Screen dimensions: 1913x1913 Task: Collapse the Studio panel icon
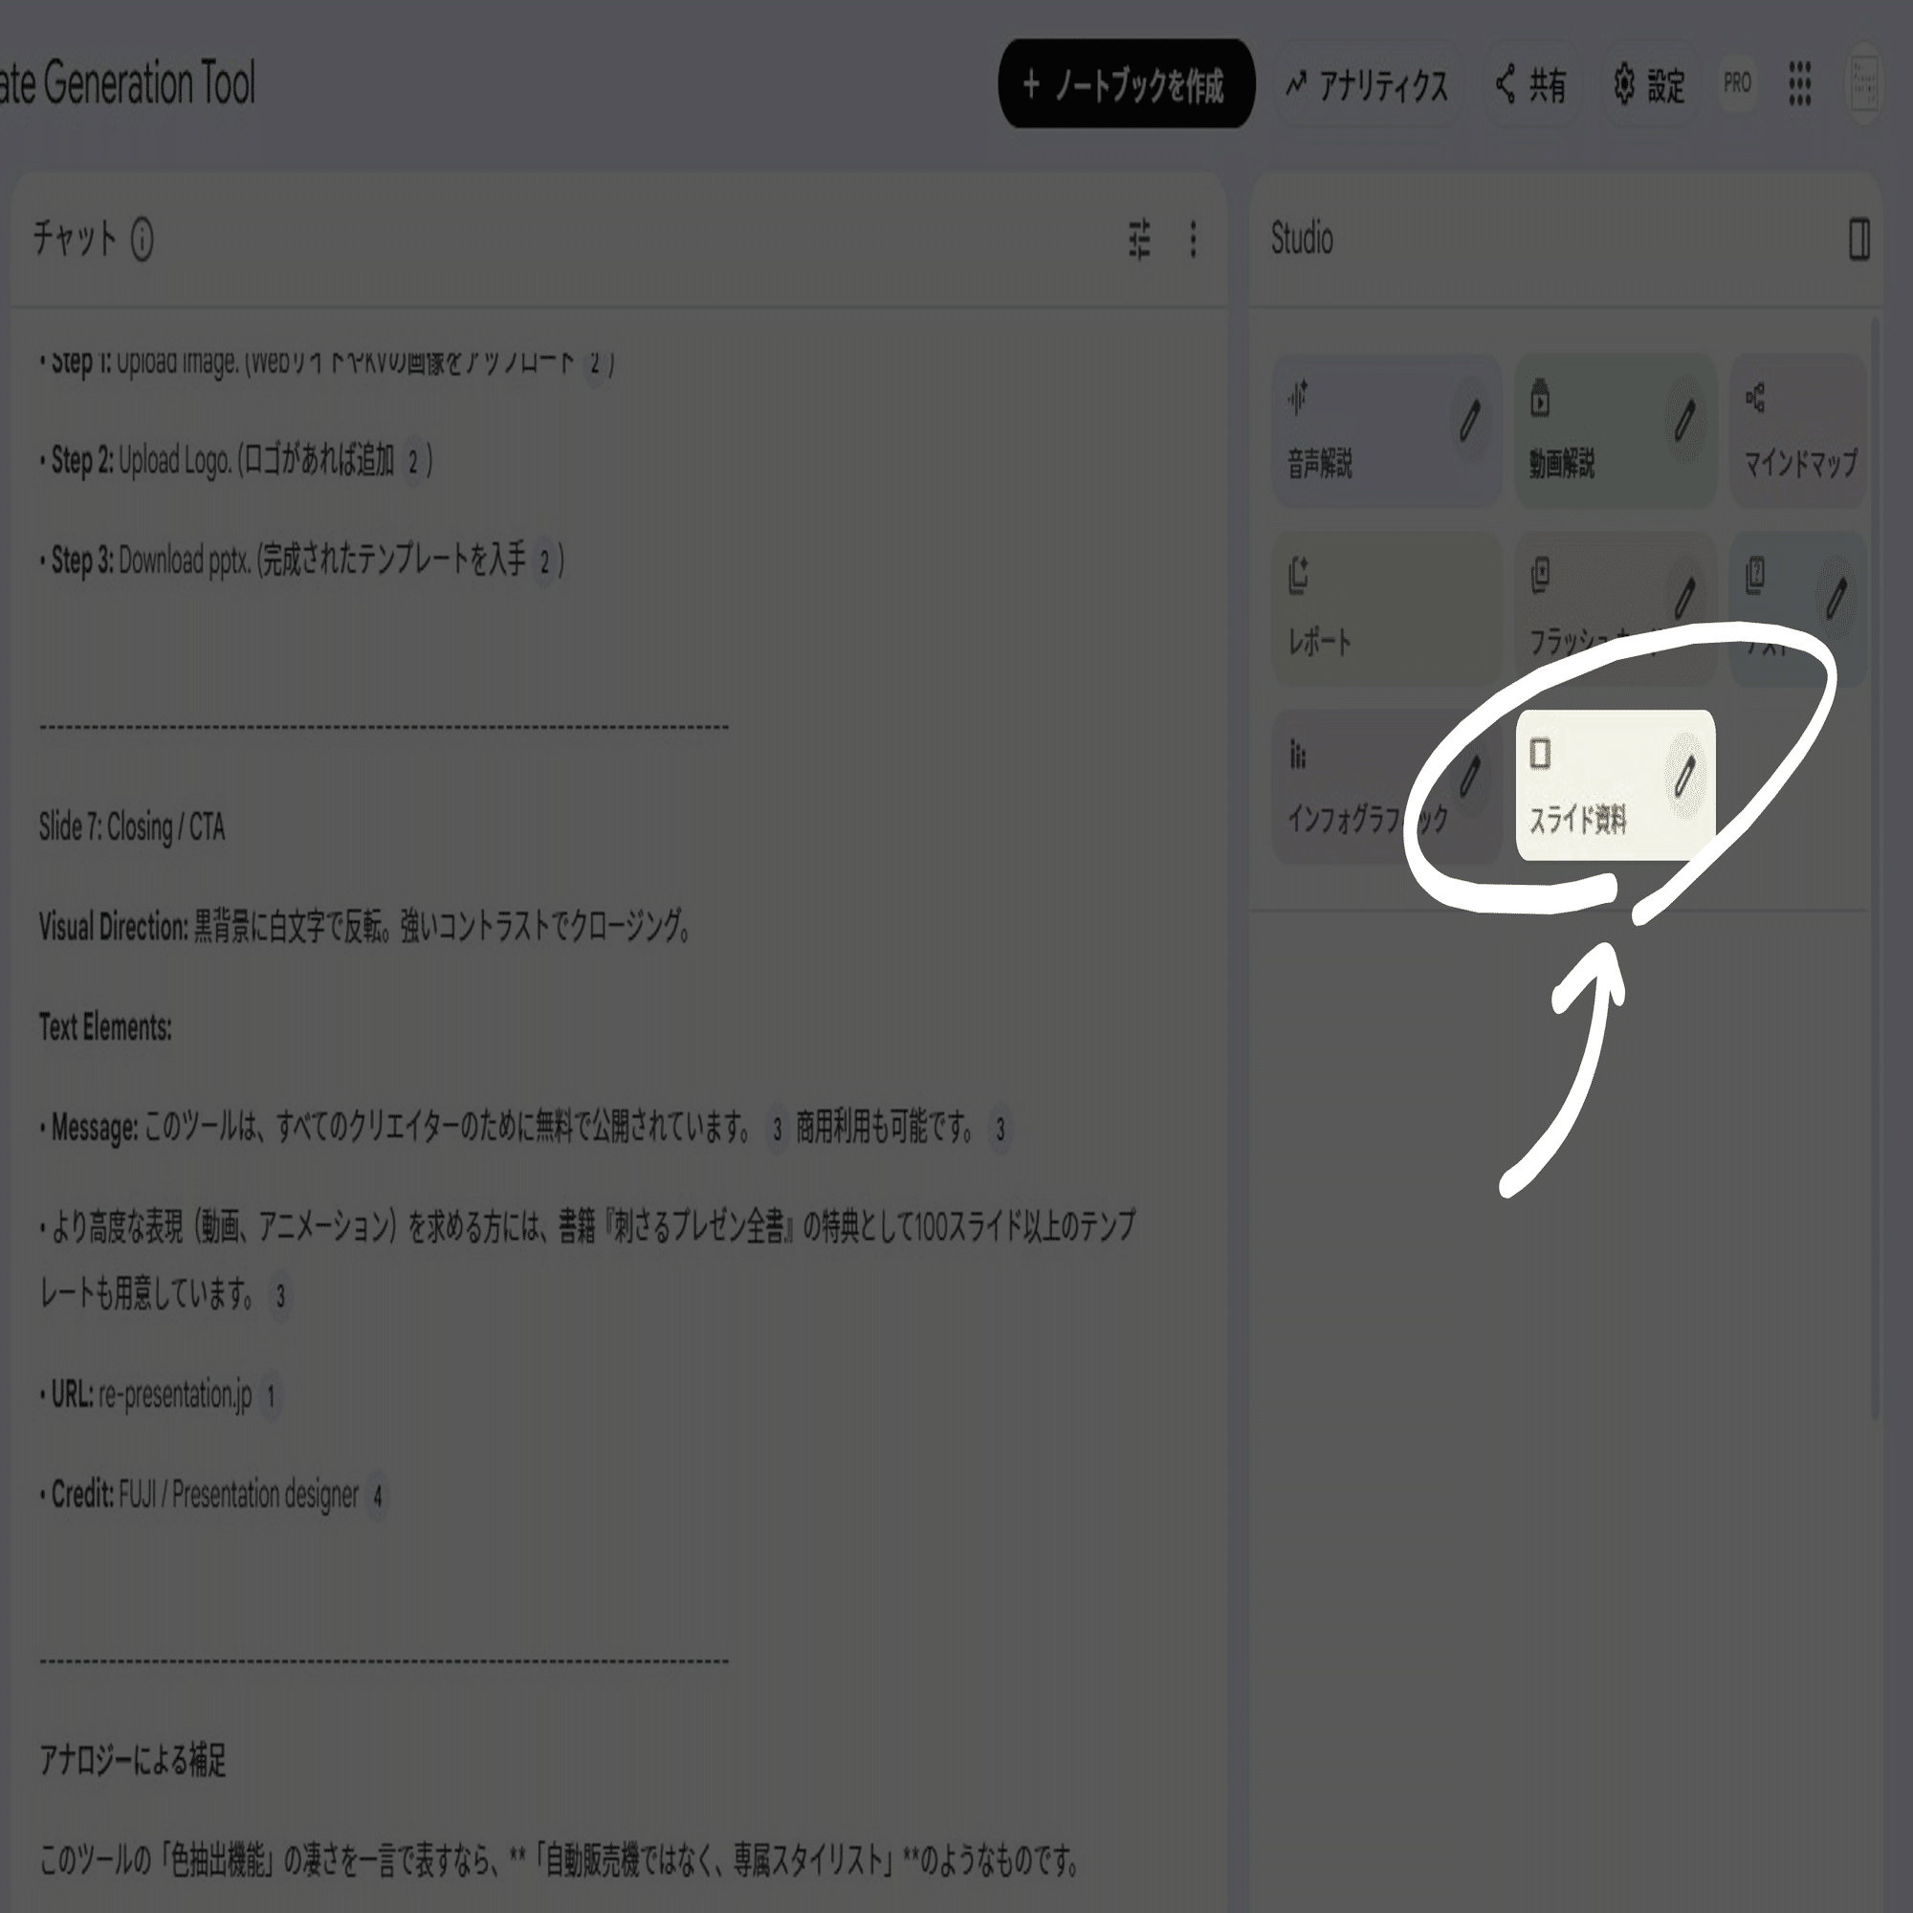[x=1858, y=240]
